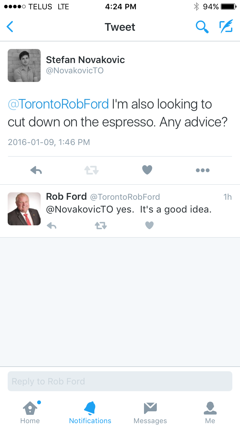Switch to the Home tab

point(30,412)
